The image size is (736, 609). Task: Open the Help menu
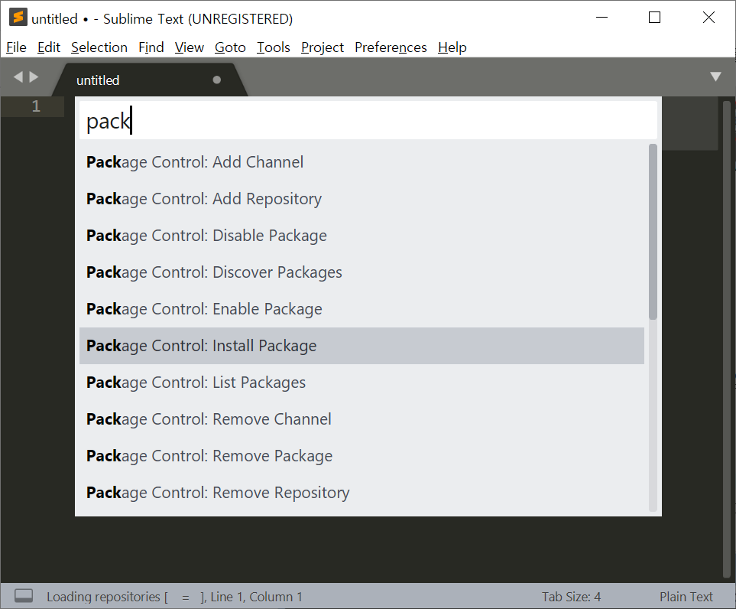tap(452, 47)
